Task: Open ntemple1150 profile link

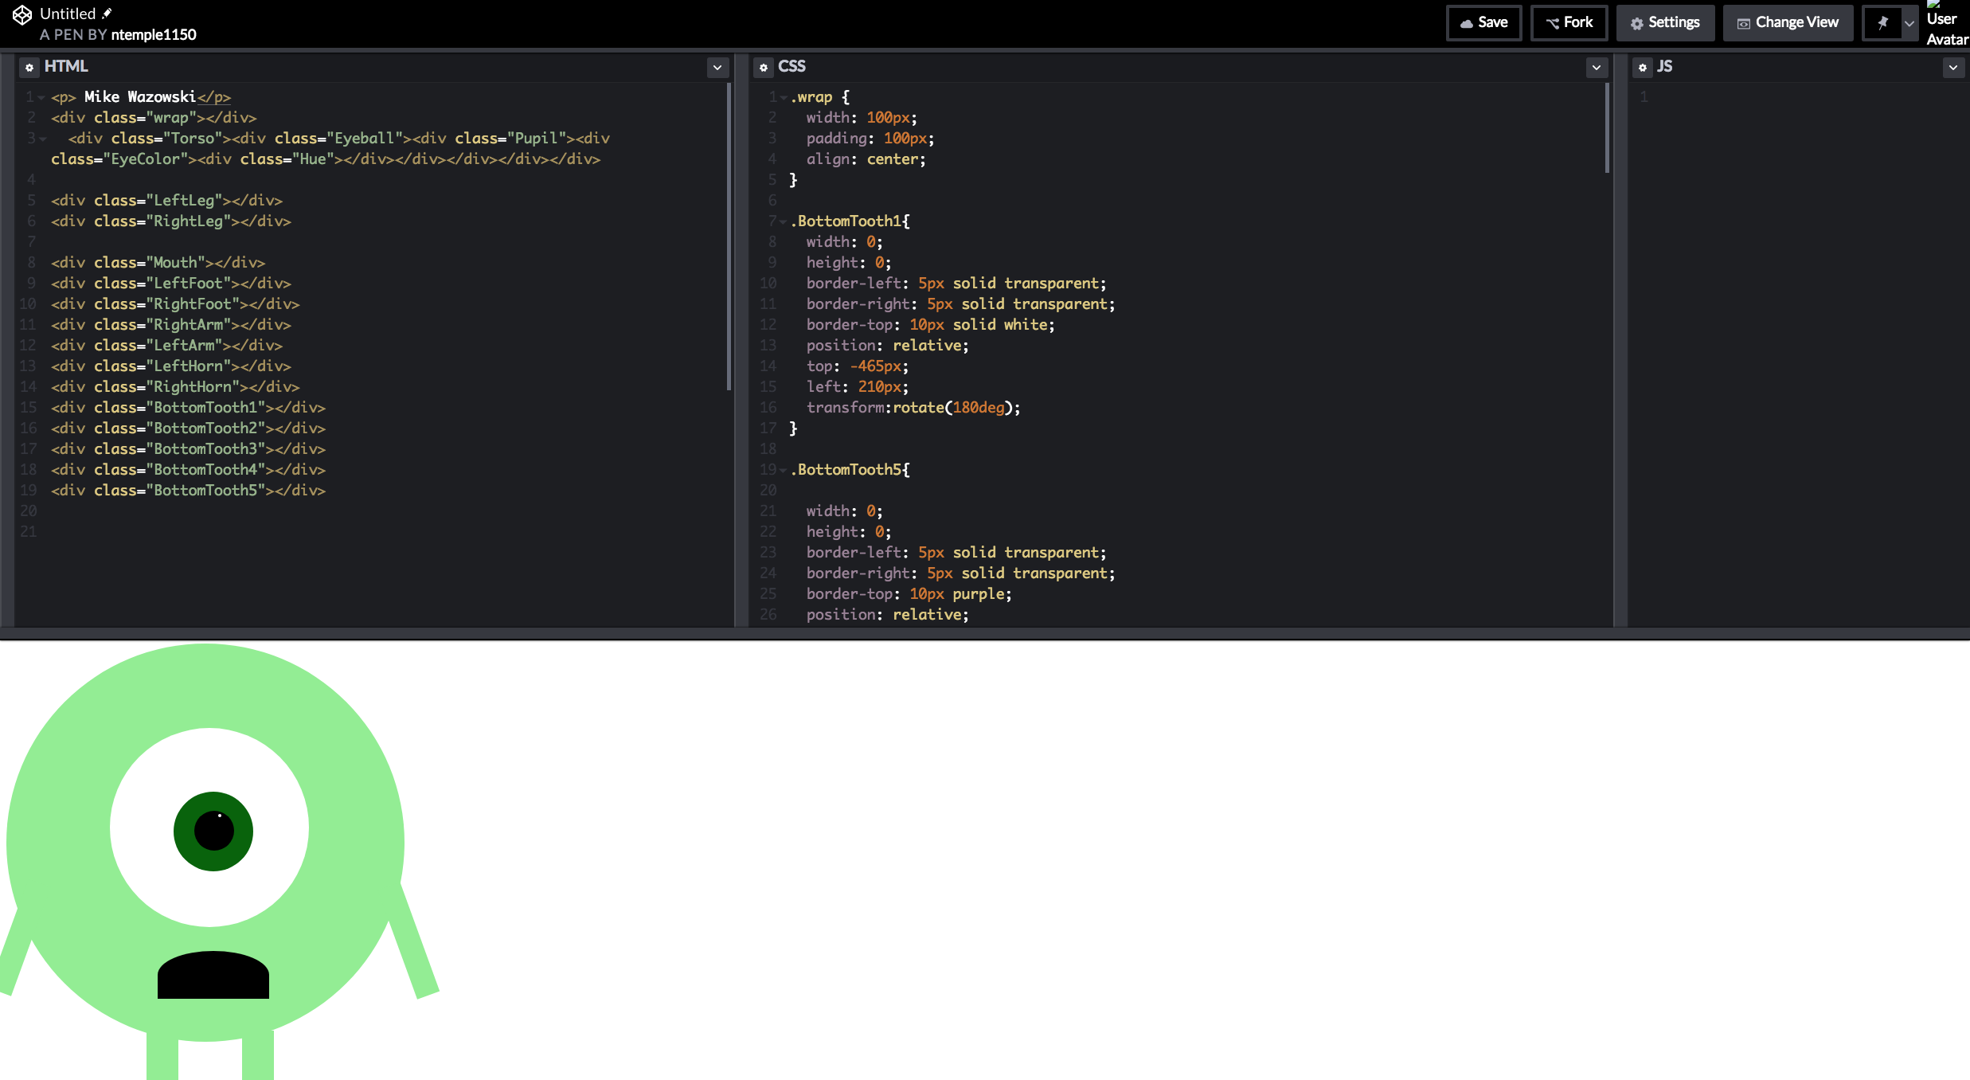Action: 154,34
